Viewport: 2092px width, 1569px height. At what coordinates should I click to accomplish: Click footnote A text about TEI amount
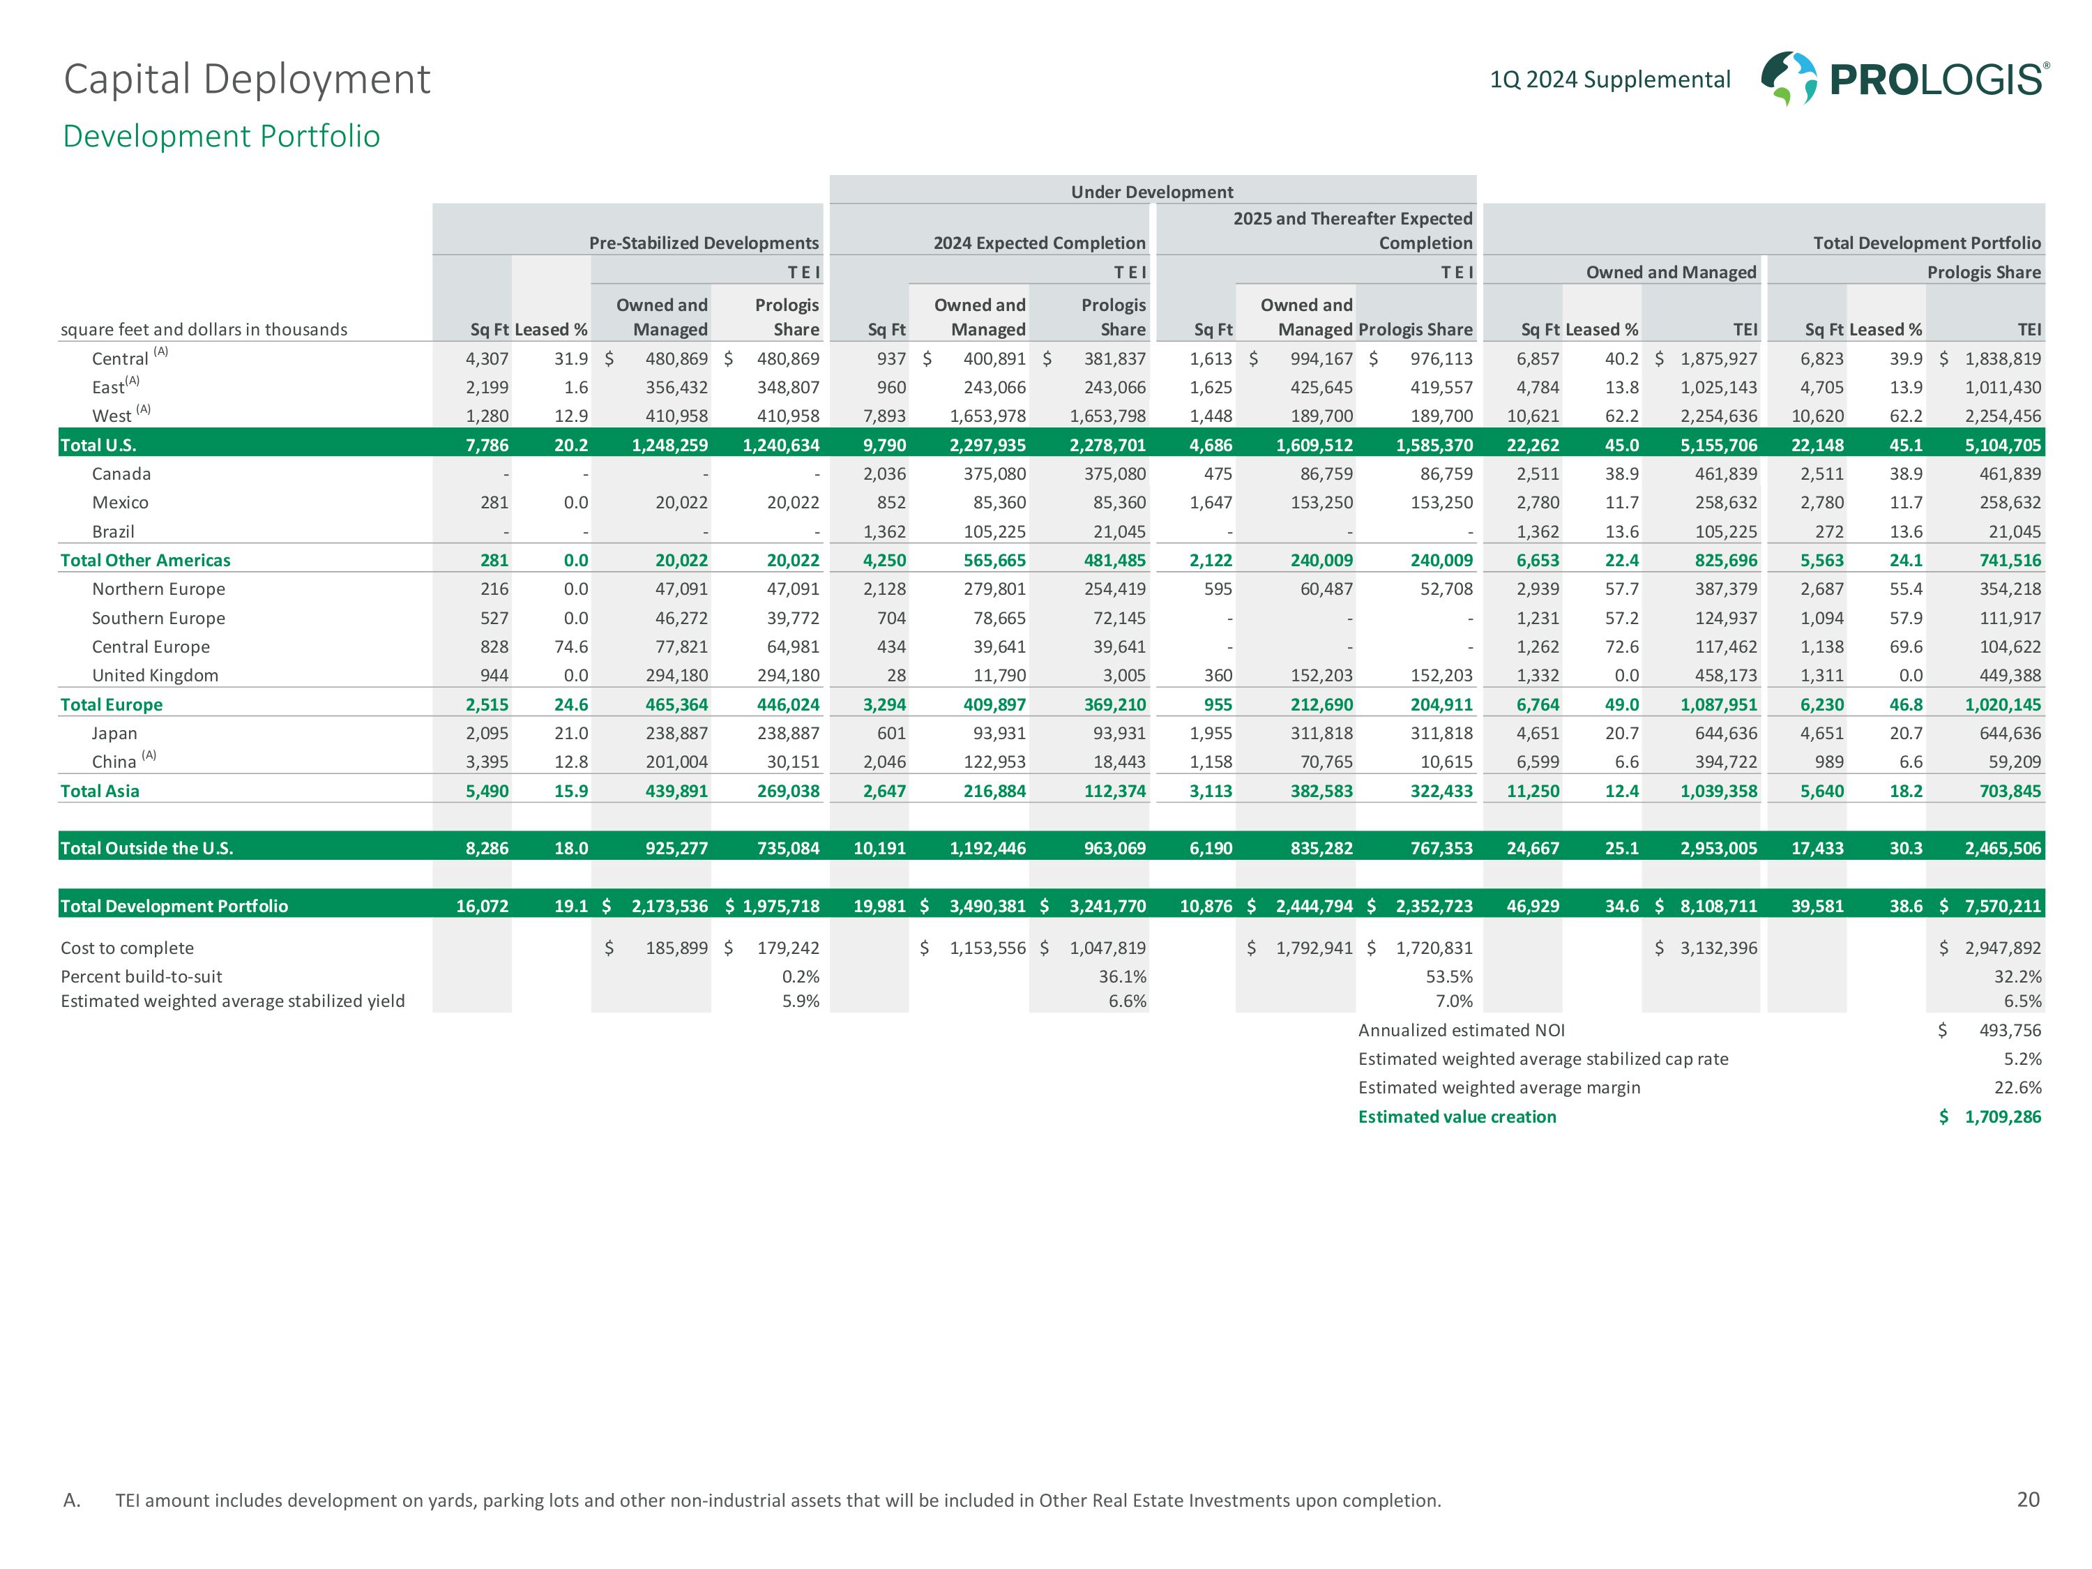click(x=778, y=1500)
